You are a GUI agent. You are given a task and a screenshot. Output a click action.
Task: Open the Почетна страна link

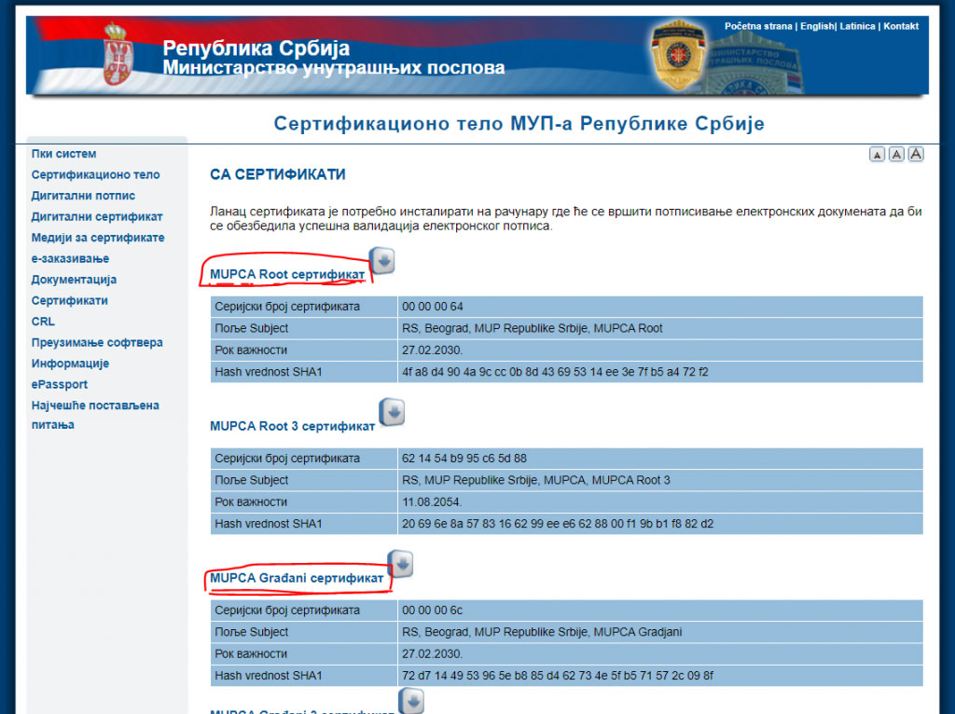[x=758, y=26]
